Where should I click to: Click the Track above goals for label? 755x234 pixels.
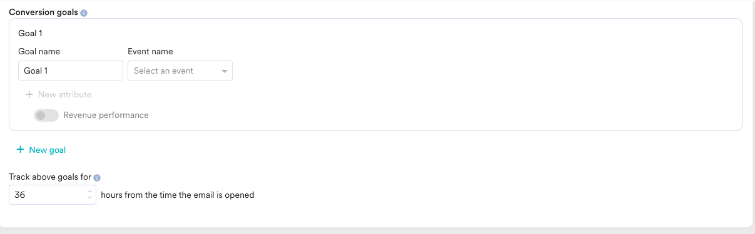pyautogui.click(x=50, y=177)
